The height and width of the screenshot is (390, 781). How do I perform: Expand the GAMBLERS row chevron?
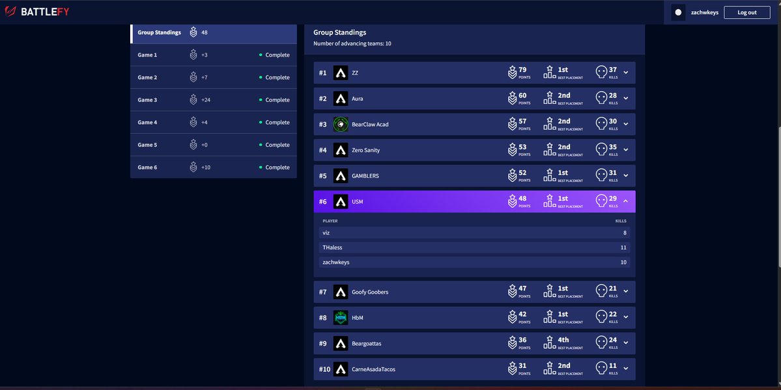click(625, 176)
